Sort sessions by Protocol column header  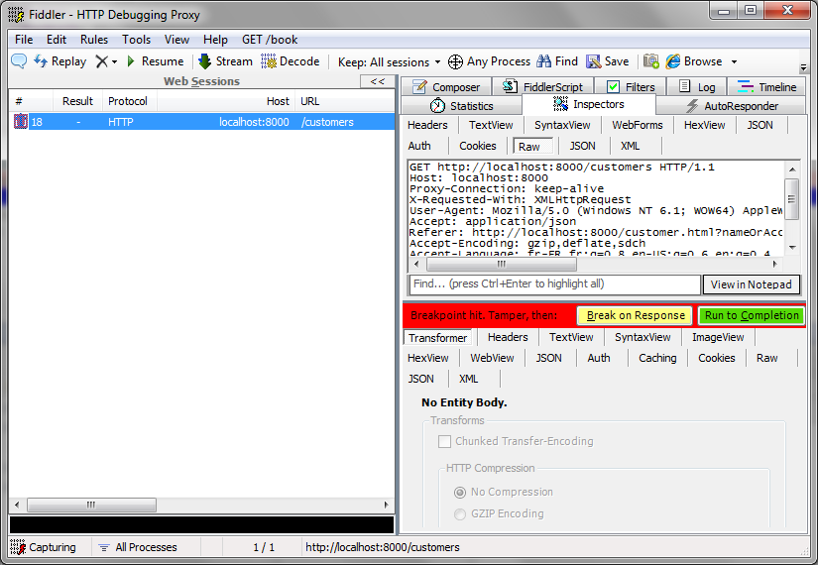coord(128,101)
